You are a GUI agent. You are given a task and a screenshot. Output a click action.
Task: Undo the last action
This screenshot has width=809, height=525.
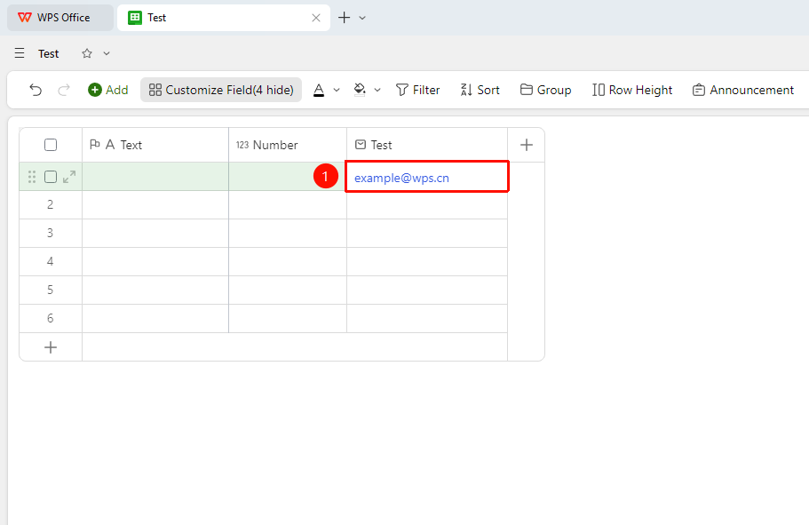pyautogui.click(x=36, y=90)
